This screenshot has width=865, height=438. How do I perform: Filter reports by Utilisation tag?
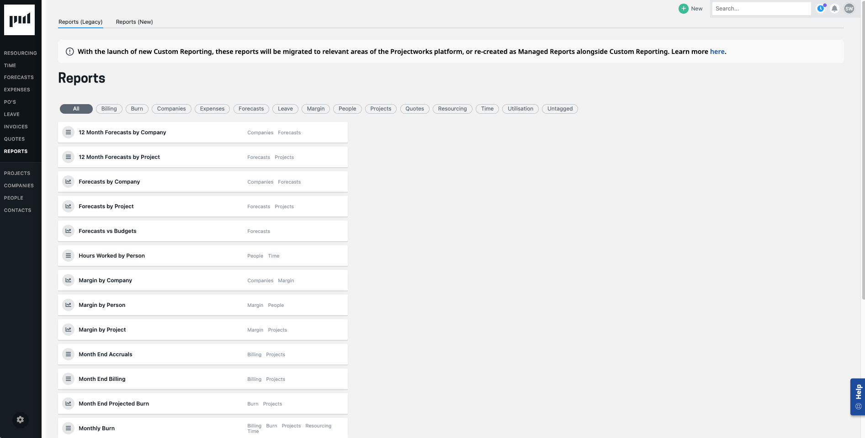click(x=520, y=109)
